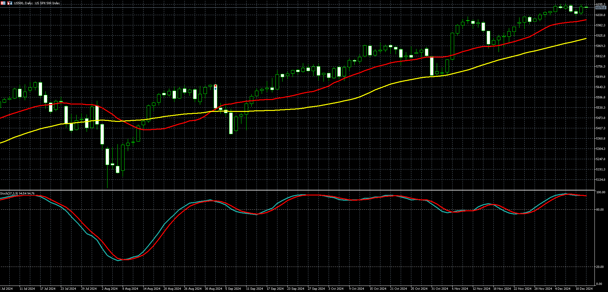
Task: Click the '23 Jul 2024' date label
Action: point(68,289)
